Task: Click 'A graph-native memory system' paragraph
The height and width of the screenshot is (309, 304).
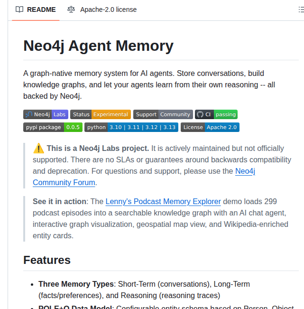Action: (149, 85)
